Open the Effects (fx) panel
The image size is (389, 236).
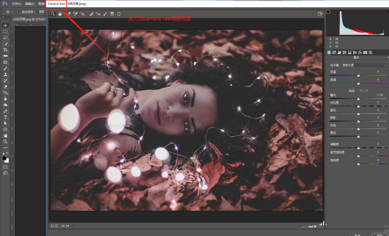360,52
